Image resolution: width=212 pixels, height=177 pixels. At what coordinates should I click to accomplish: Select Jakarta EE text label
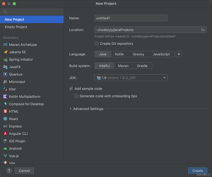pos(17,52)
